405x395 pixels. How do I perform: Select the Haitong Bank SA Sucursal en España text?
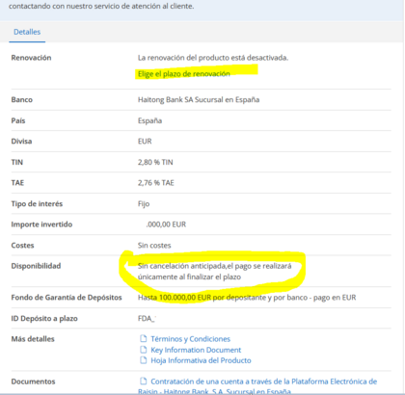coord(199,99)
